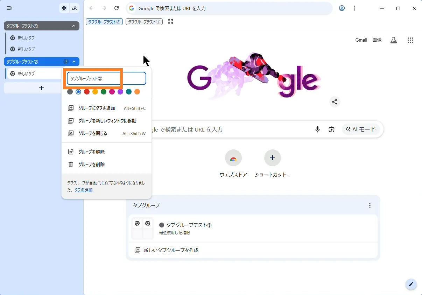Screen dimensions: 422x295
Task: Select グループを解除 from menu
Action: [x=91, y=152]
